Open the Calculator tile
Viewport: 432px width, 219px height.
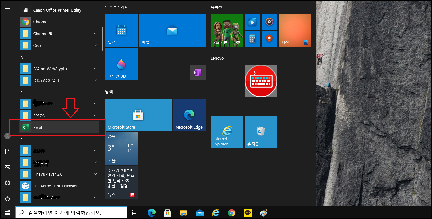253,39
